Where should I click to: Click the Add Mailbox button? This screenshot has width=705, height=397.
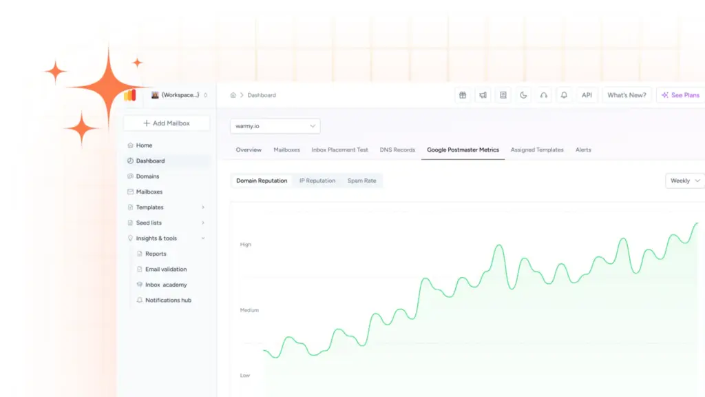pos(167,123)
